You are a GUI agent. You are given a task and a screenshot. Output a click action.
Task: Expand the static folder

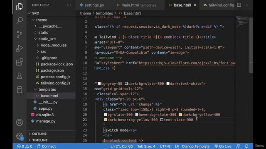coord(43,33)
